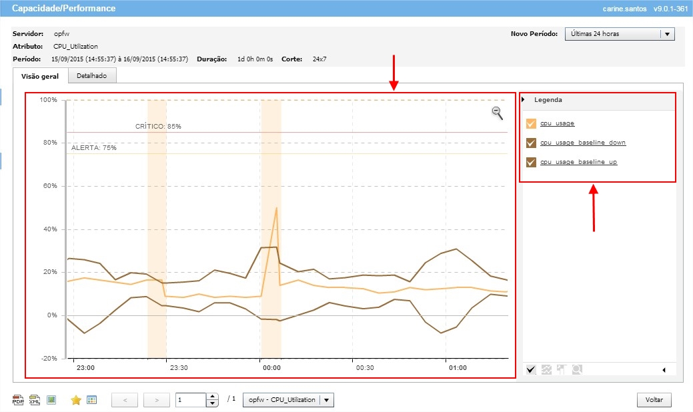The image size is (693, 412).
Task: Click the cpu_usage_baseline_up legend link
Action: (x=578, y=162)
